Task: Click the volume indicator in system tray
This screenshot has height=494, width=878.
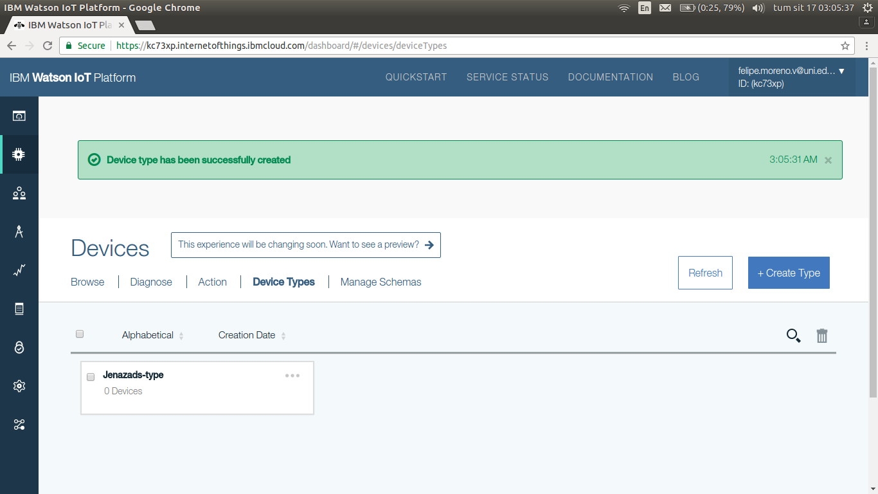Action: tap(758, 8)
